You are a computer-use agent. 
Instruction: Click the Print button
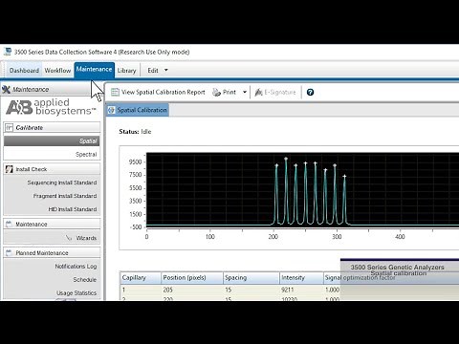tap(225, 93)
